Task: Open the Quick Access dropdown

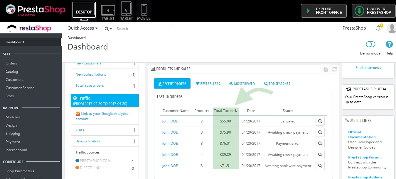Action: [82, 28]
